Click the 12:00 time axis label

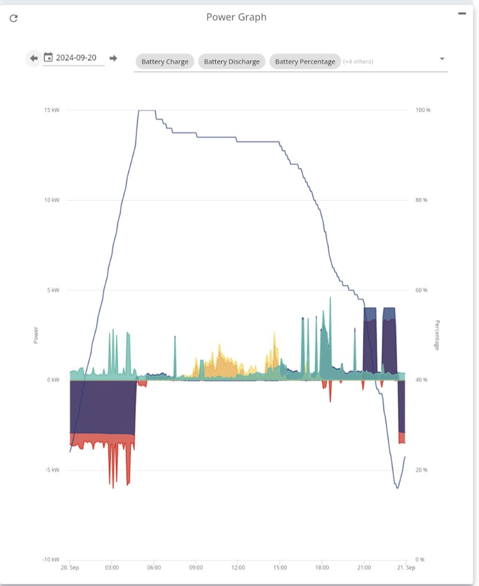pyautogui.click(x=238, y=568)
